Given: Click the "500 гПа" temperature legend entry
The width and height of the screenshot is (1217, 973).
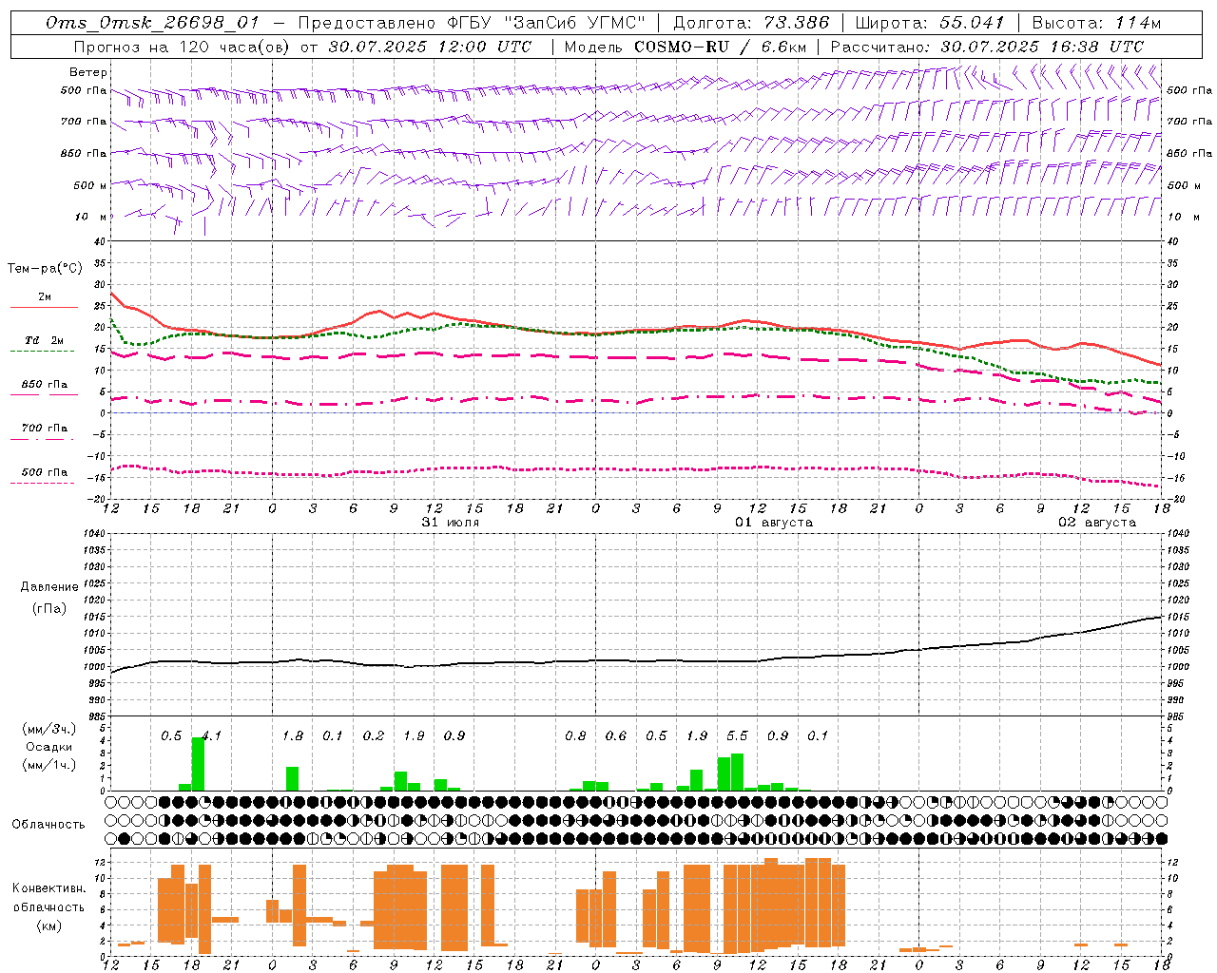Looking at the screenshot, I should [x=45, y=472].
